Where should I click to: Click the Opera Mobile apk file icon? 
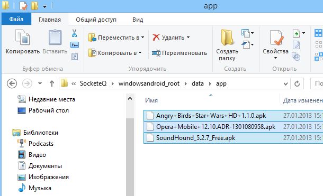point(150,127)
